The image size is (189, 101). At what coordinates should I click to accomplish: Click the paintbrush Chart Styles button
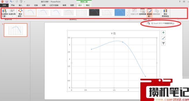click(x=163, y=38)
